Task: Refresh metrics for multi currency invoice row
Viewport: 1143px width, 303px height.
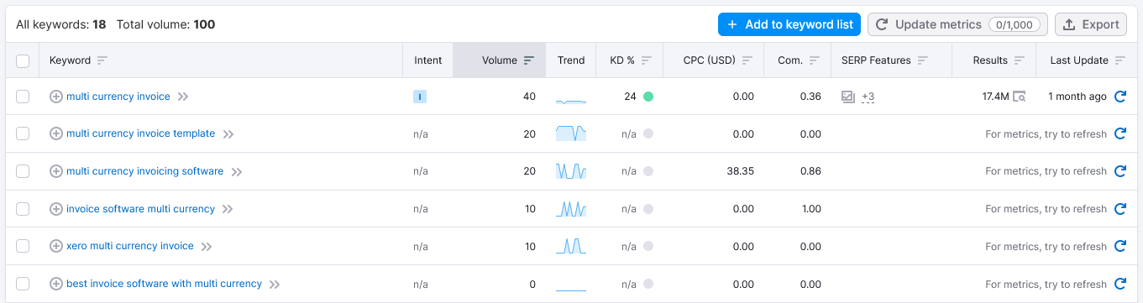Action: (1119, 97)
